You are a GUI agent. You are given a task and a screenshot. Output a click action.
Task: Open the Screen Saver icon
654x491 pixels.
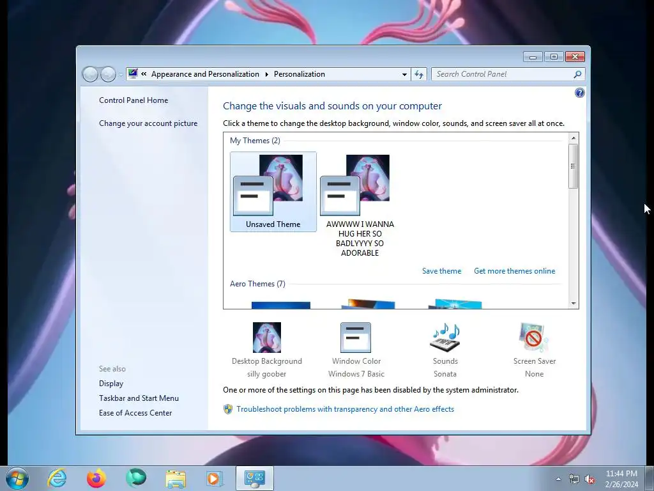click(535, 338)
